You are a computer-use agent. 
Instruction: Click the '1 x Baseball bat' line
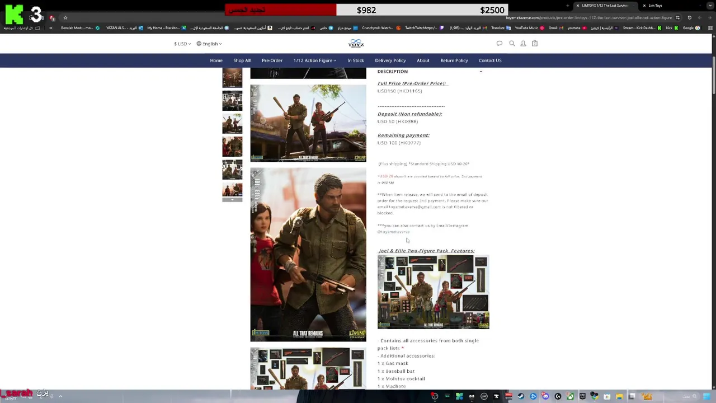396,371
